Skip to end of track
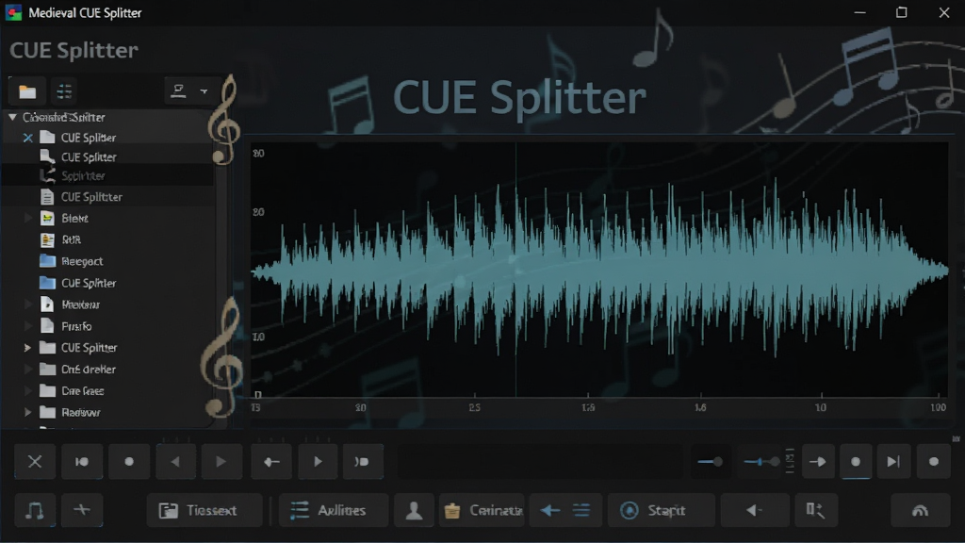The width and height of the screenshot is (965, 543). click(893, 462)
